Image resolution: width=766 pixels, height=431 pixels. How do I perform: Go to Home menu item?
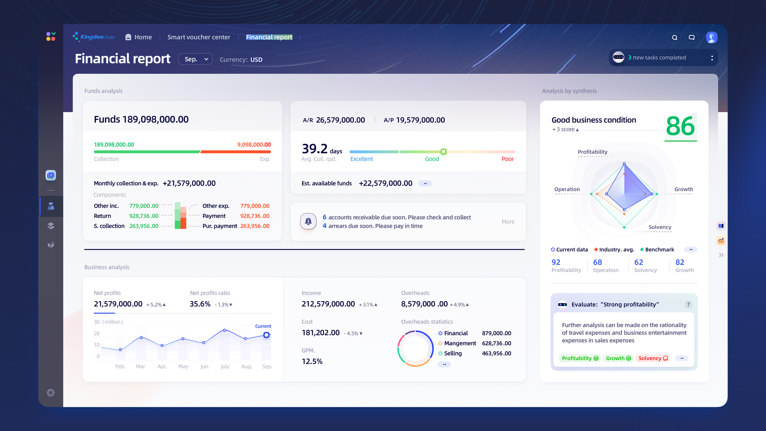(138, 37)
